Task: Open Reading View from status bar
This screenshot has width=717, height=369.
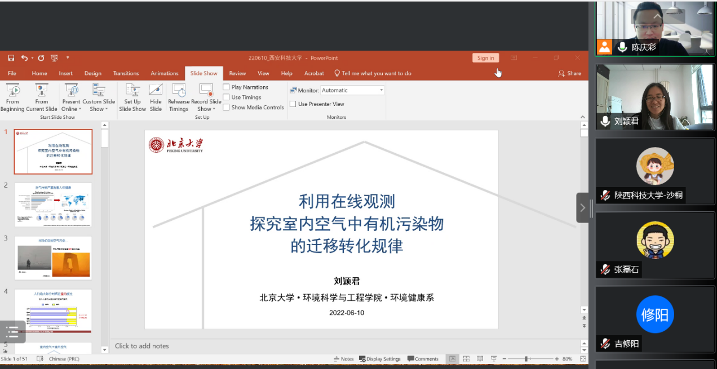Action: tap(480, 359)
